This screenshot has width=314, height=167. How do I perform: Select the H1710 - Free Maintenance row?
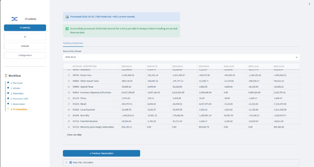pos(181,121)
